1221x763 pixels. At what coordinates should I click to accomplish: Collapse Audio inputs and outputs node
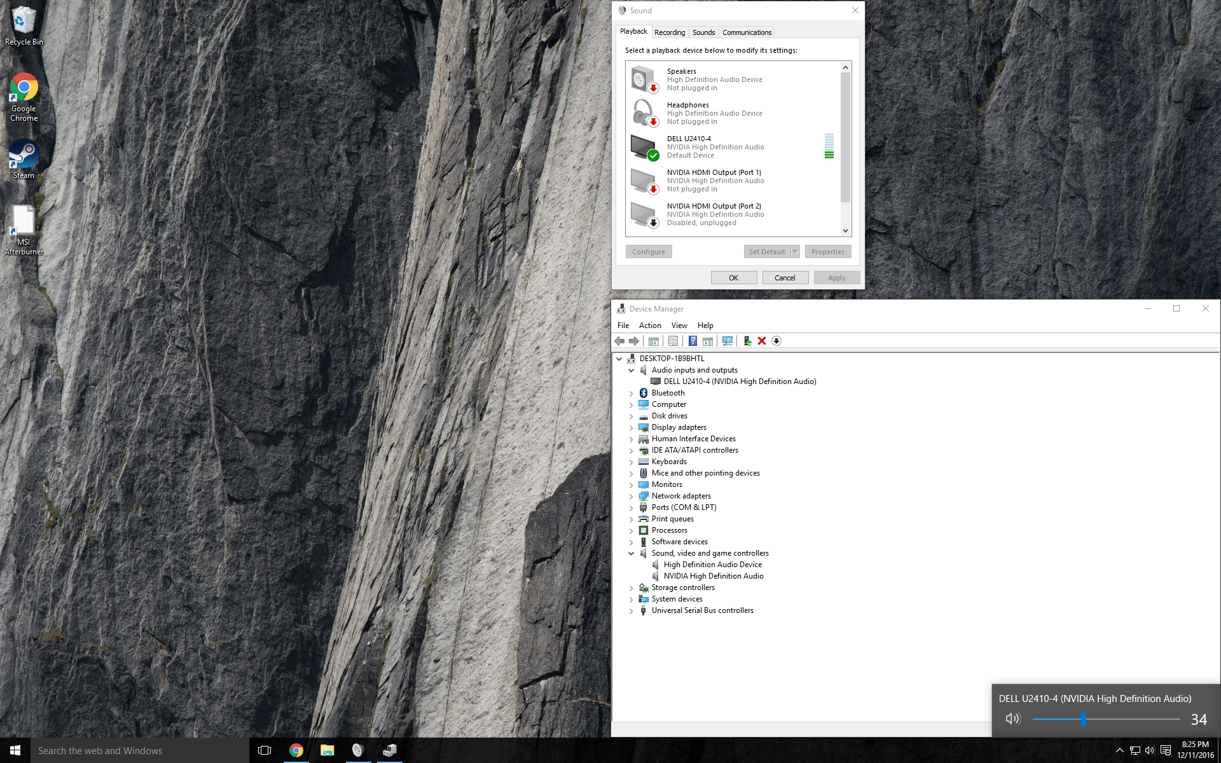631,370
